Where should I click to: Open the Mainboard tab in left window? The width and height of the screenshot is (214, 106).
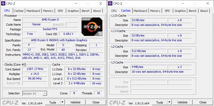[x=33, y=11]
